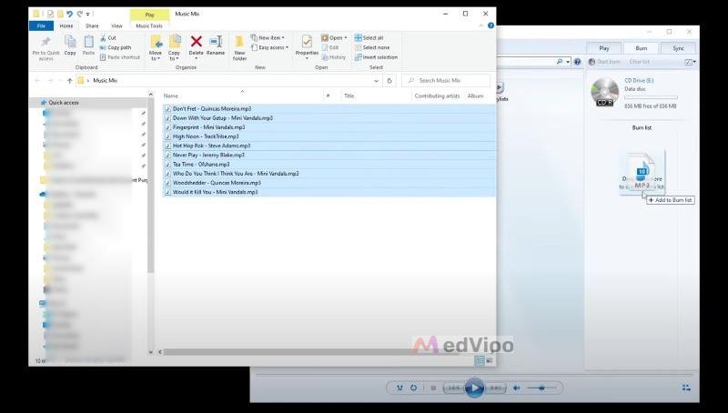
Task: Click the Title column header
Action: click(349, 96)
